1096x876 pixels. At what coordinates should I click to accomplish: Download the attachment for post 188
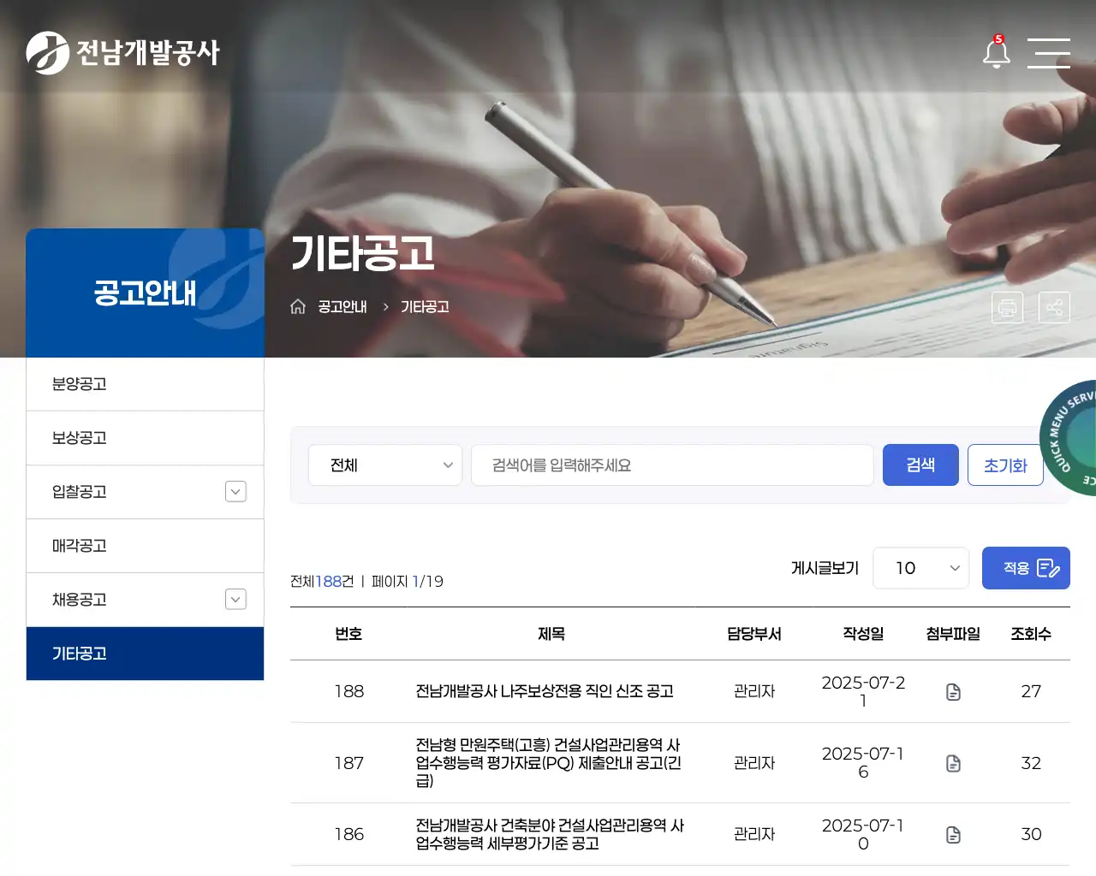tap(953, 691)
